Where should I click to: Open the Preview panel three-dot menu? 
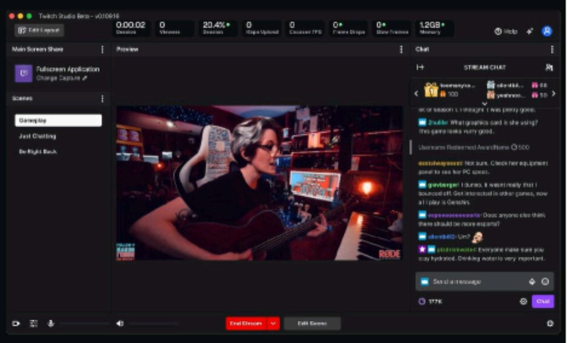tap(401, 49)
